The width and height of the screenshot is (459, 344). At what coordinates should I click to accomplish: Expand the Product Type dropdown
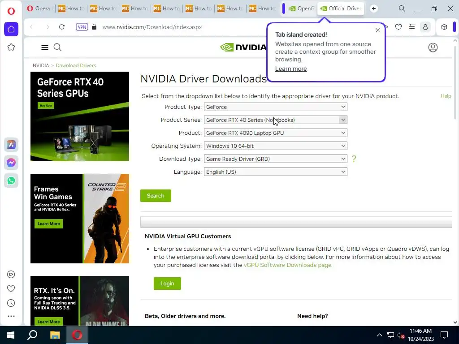276,107
